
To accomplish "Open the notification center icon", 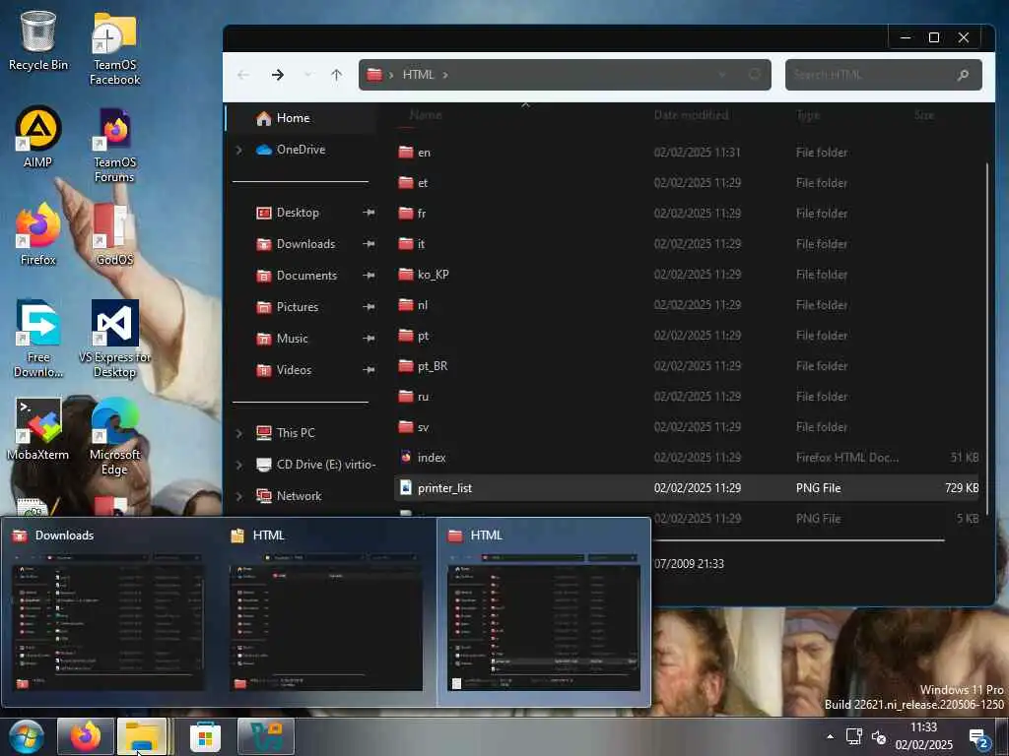I will tap(978, 738).
